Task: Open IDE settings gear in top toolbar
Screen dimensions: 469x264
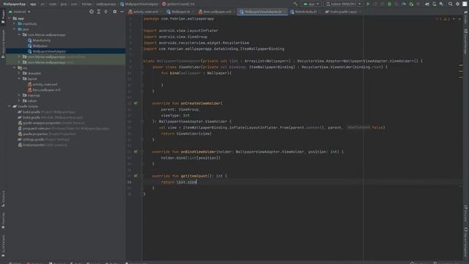Action: pos(457,4)
